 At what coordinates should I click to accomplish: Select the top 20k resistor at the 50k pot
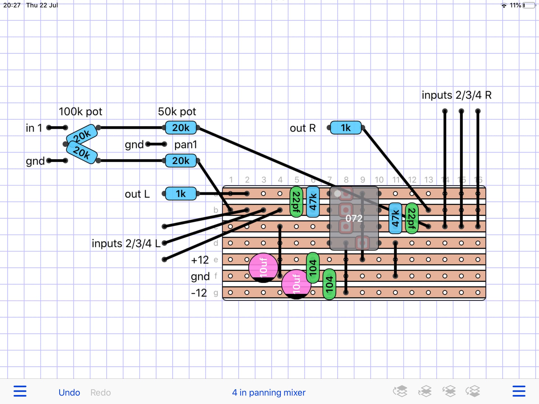coord(181,128)
